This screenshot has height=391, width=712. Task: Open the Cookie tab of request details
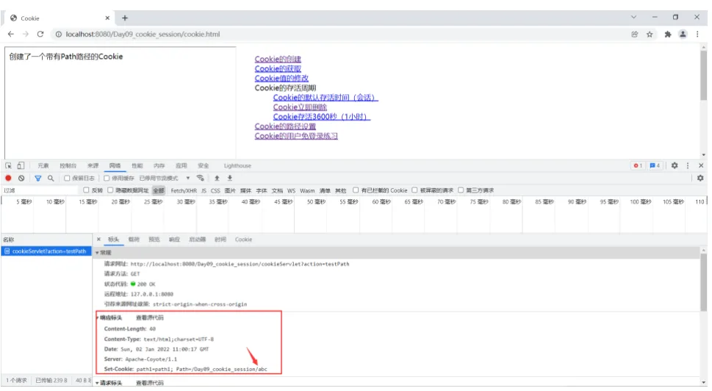[243, 240]
